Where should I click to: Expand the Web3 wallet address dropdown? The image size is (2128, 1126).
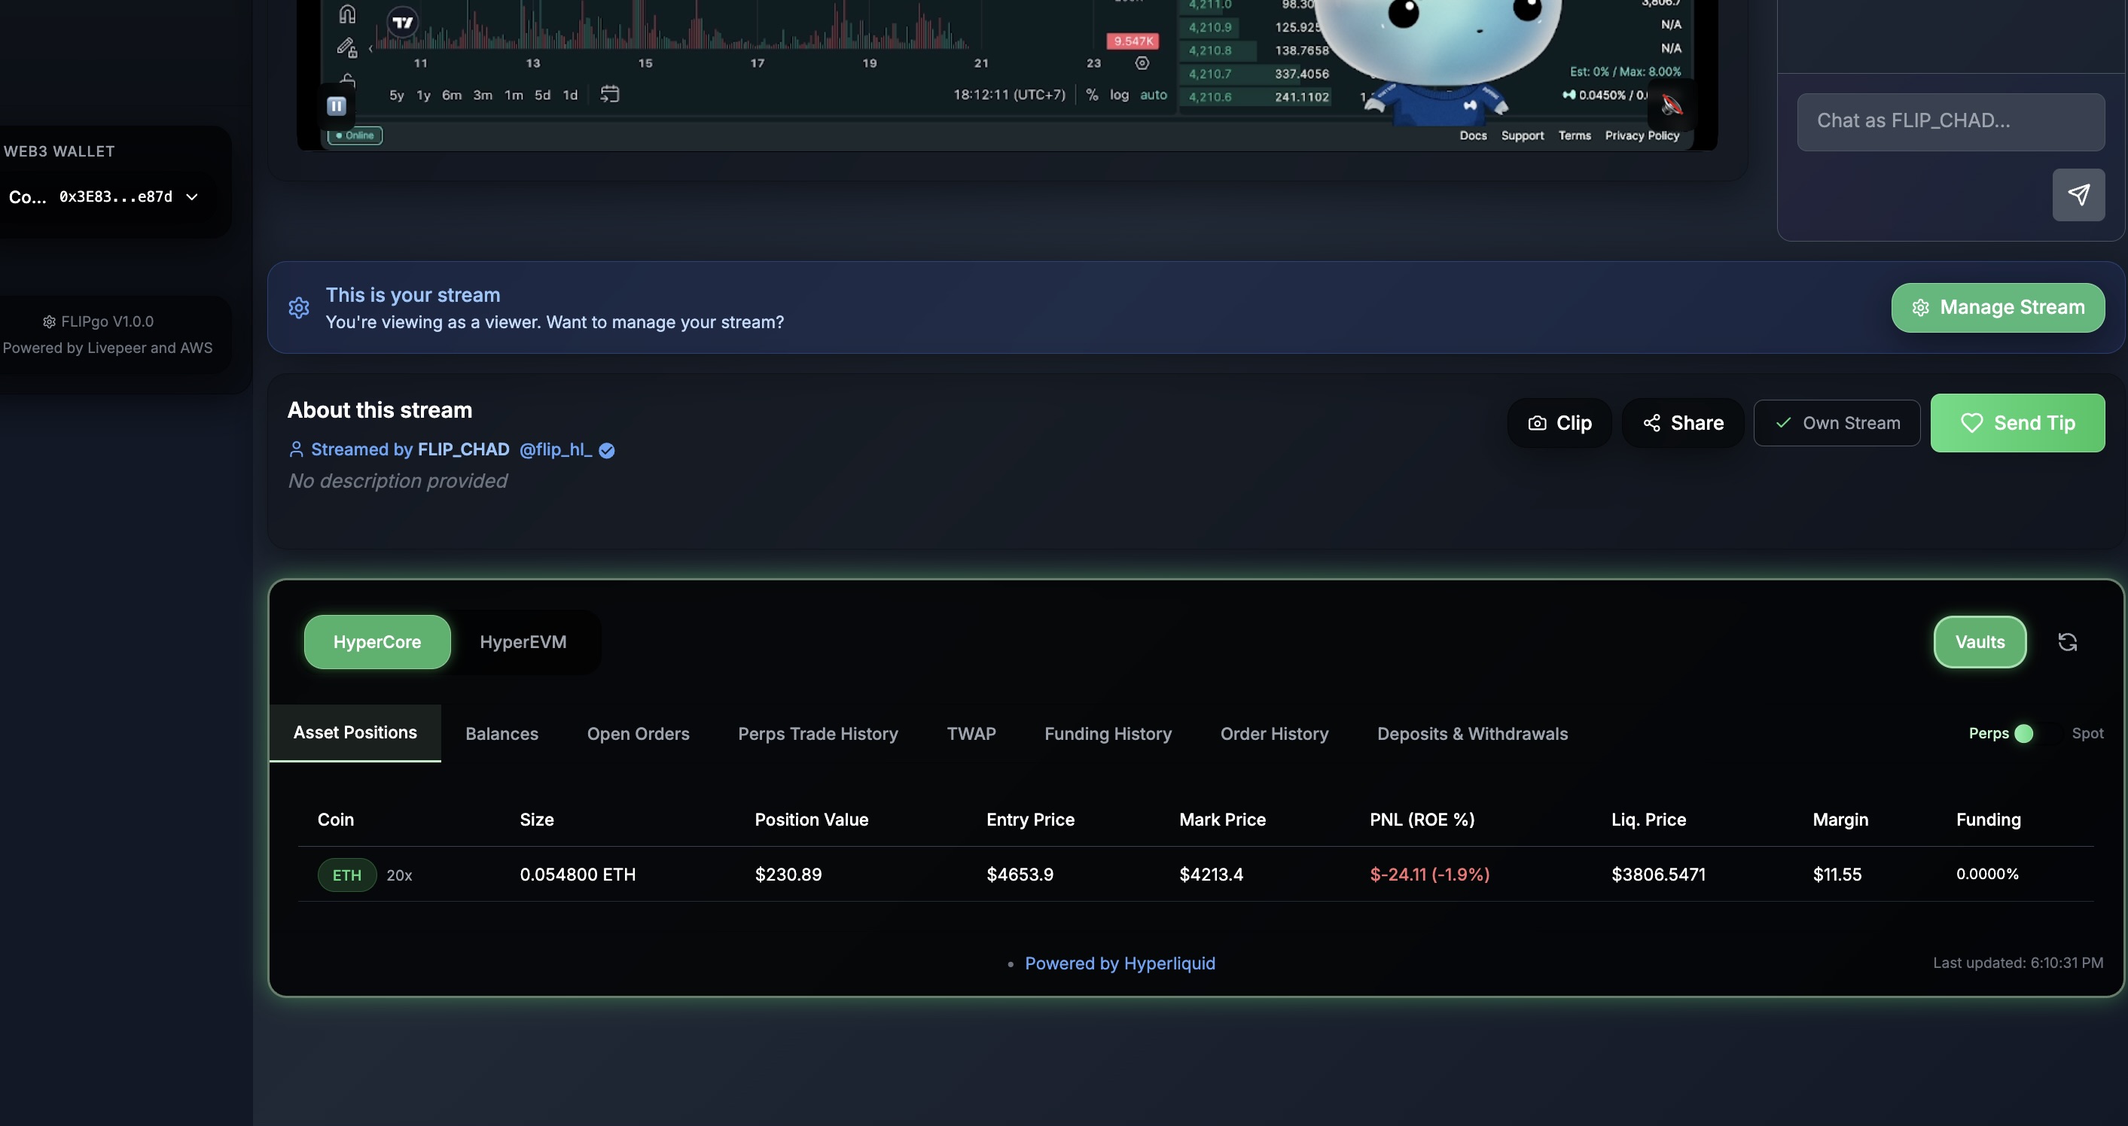tap(192, 196)
